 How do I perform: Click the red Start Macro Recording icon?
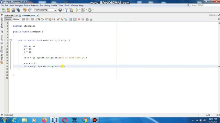click(79, 19)
